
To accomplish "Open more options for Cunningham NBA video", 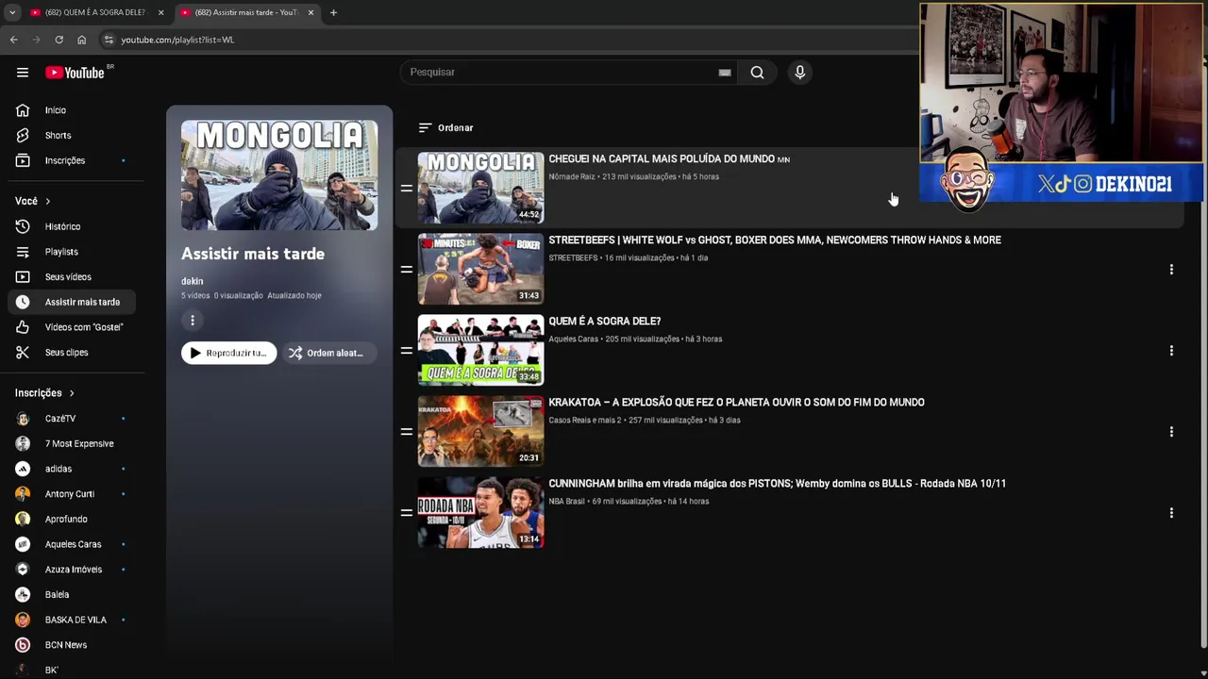I will (x=1171, y=513).
